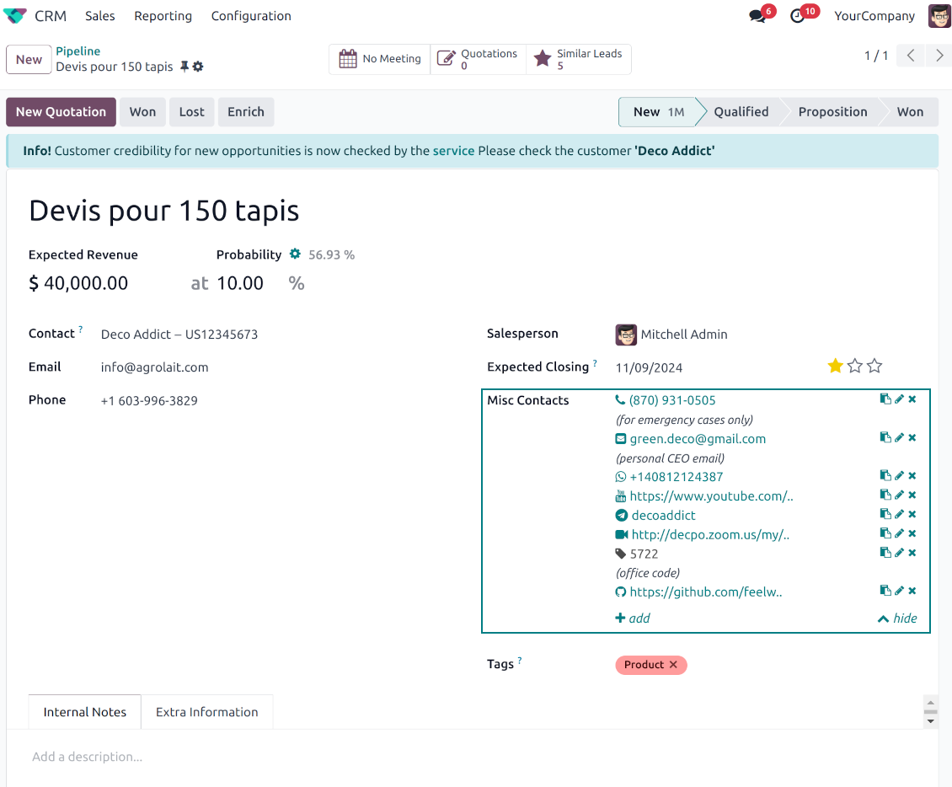Delete the 5722 office code contact
Viewport: 952px width, 787px height.
912,553
